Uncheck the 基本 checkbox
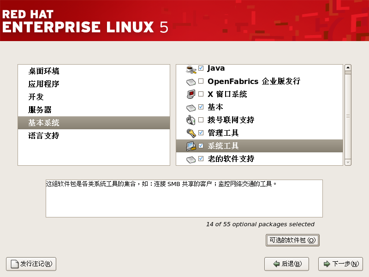This screenshot has height=277, width=369. coord(201,107)
